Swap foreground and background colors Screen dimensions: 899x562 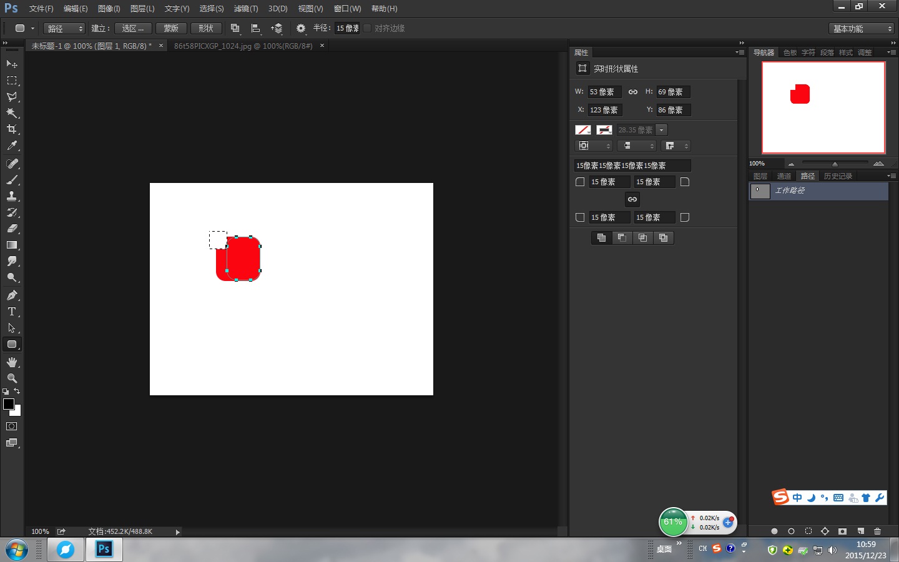point(17,391)
